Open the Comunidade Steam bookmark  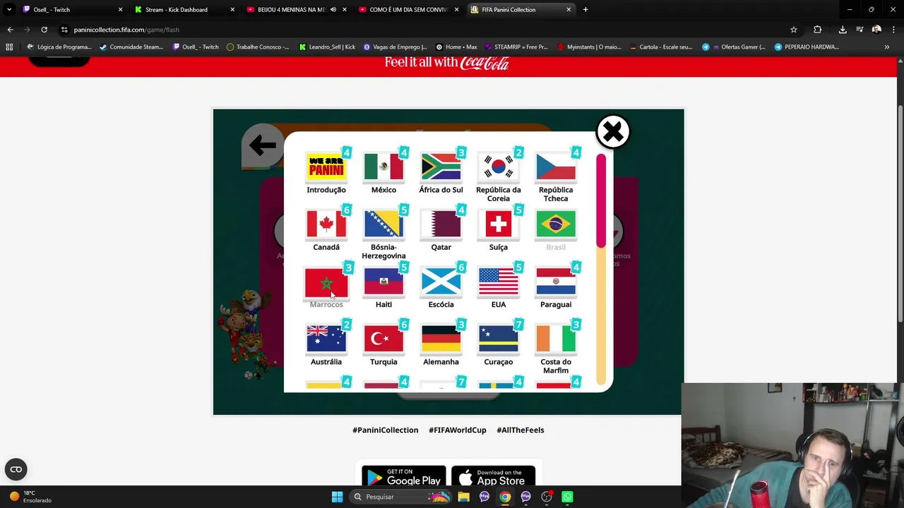tap(131, 47)
